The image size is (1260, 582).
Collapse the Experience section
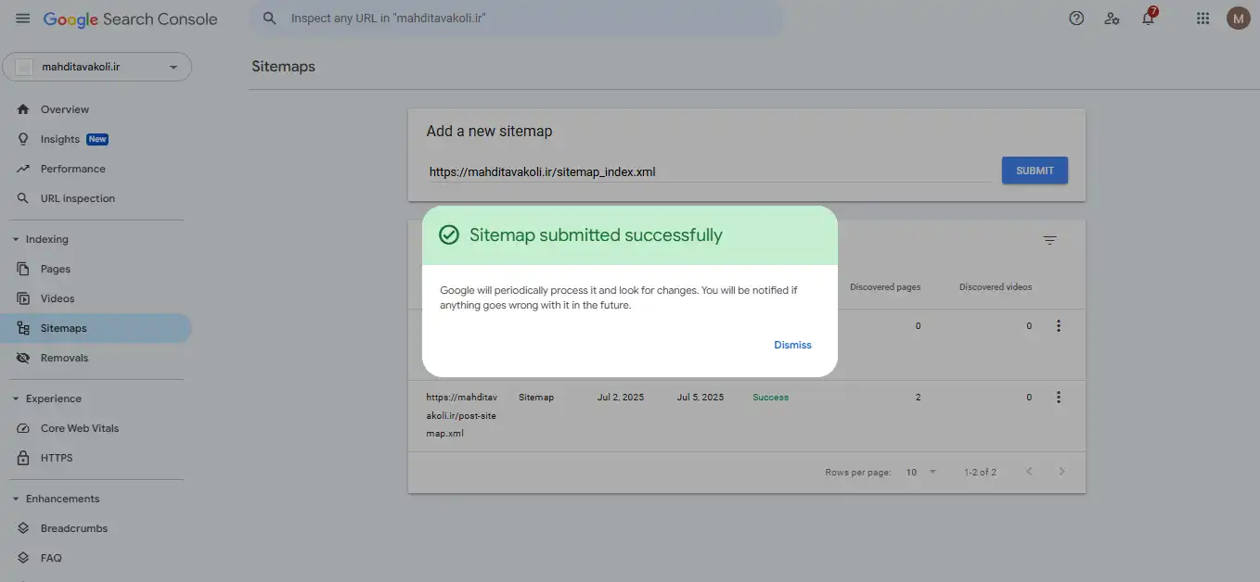[15, 399]
